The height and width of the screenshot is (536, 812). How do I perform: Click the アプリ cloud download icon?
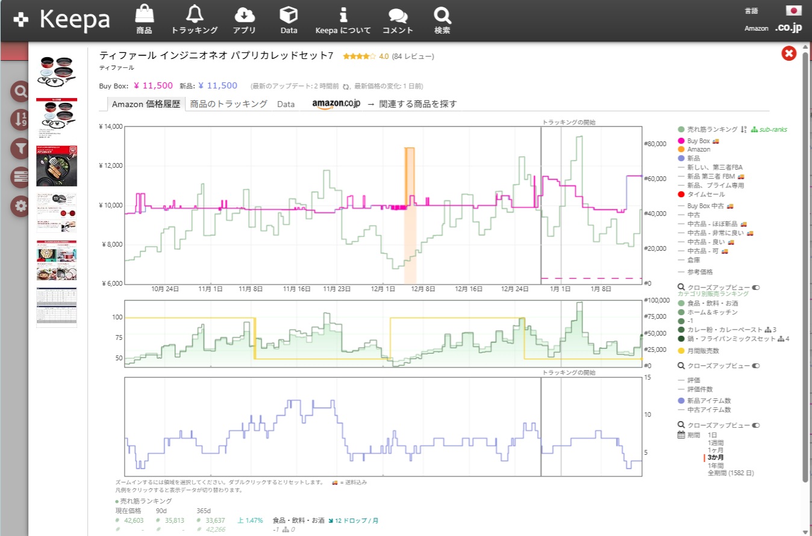[244, 19]
